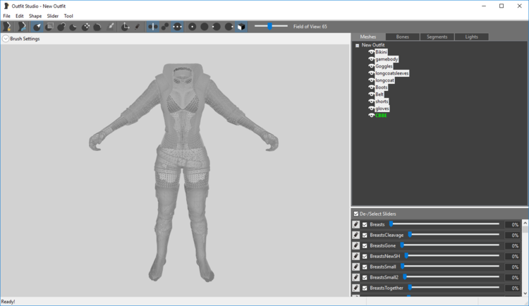The image size is (529, 306).
Task: Switch to the Lights tab
Action: click(471, 37)
